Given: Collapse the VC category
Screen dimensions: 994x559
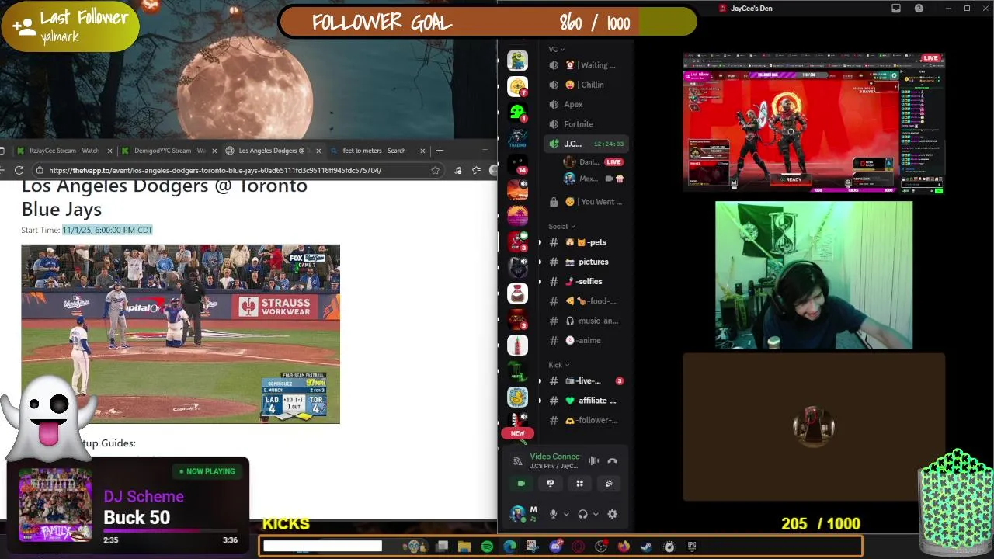Looking at the screenshot, I should pos(557,49).
